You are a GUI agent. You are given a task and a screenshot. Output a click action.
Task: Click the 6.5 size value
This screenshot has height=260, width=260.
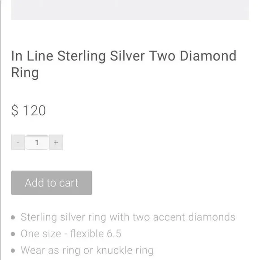click(114, 234)
